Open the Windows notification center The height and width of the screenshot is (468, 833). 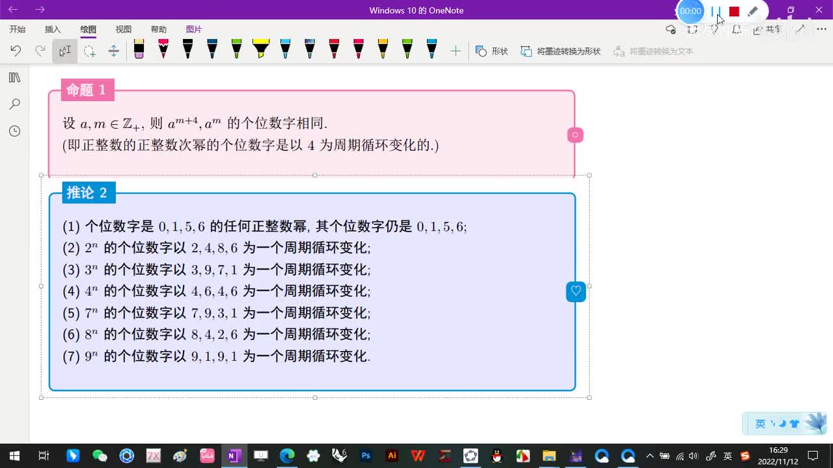click(812, 456)
